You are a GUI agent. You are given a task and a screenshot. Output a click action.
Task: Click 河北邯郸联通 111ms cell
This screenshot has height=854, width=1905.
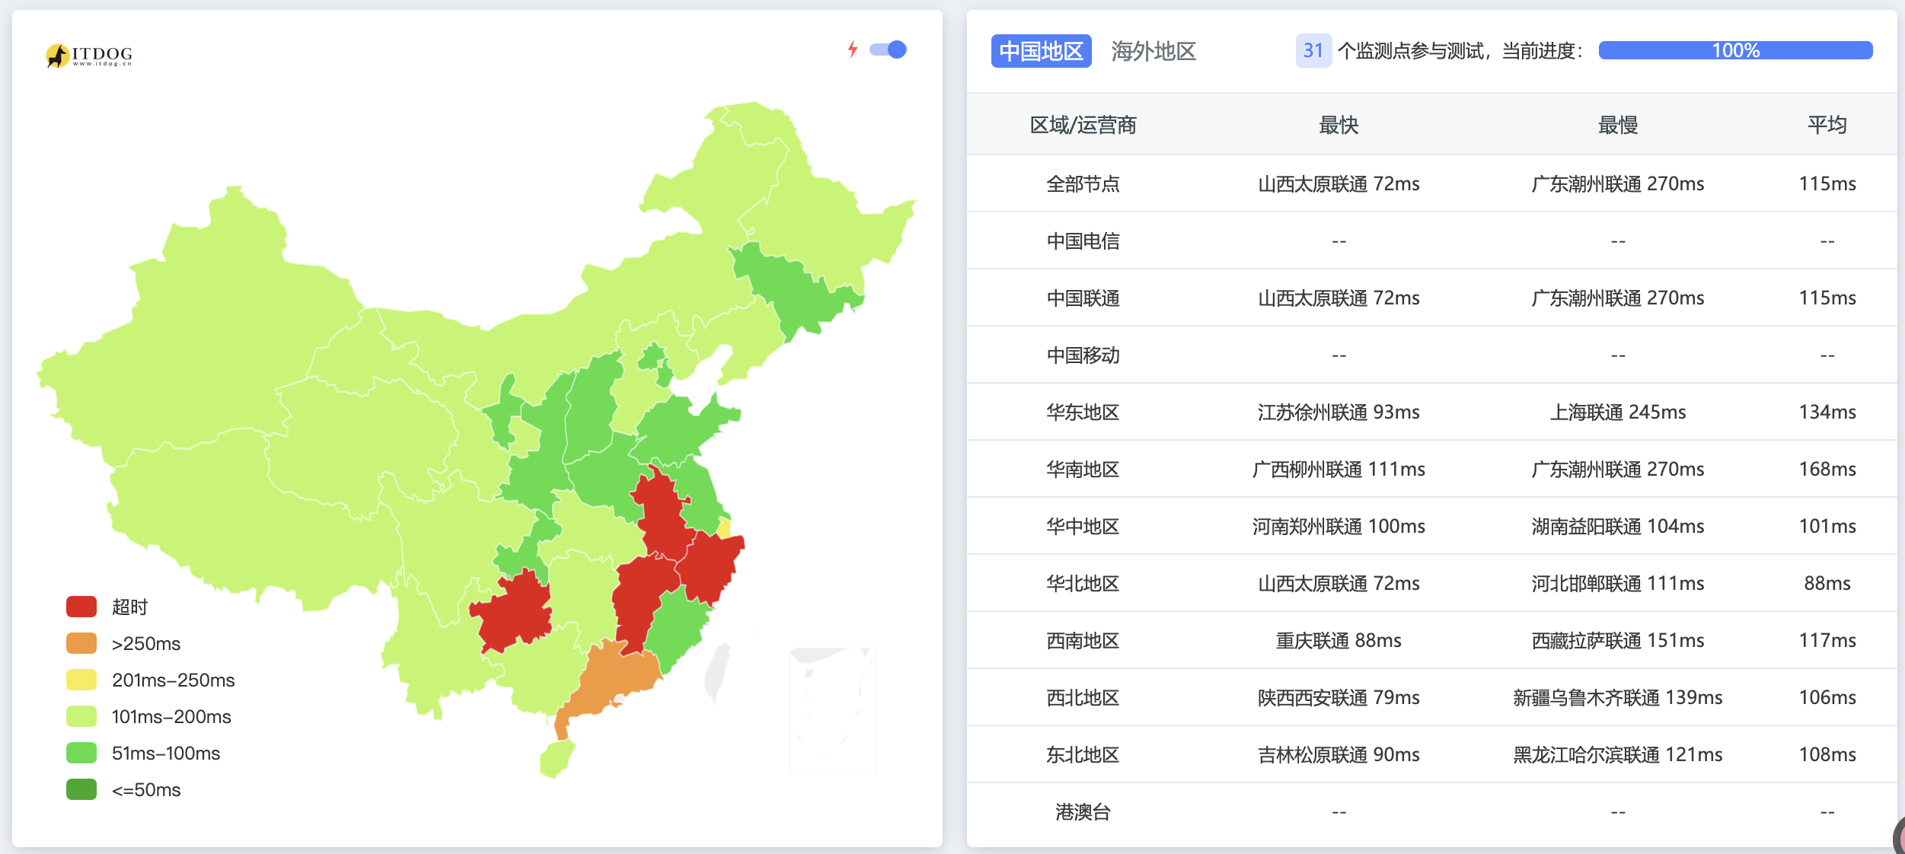tap(1618, 583)
